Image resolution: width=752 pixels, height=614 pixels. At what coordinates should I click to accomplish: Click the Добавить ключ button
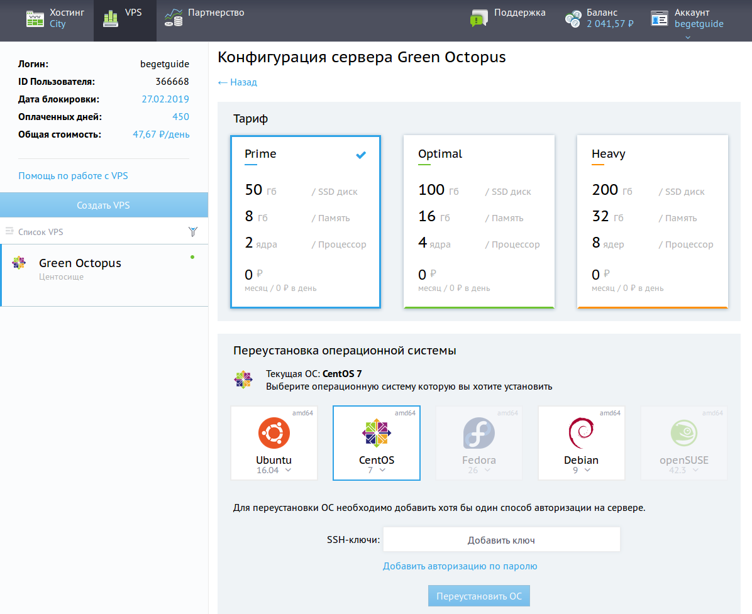click(x=501, y=540)
